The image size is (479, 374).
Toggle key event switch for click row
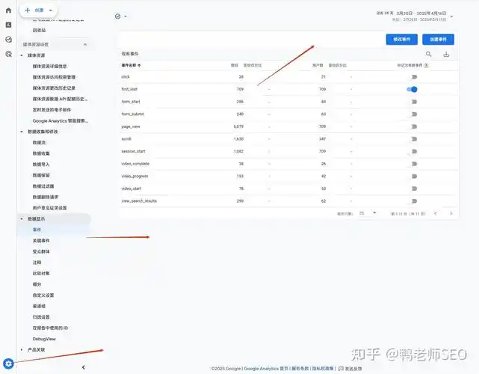[x=414, y=77]
